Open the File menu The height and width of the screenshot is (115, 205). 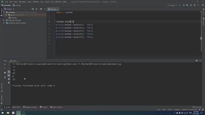click(x=7, y=2)
